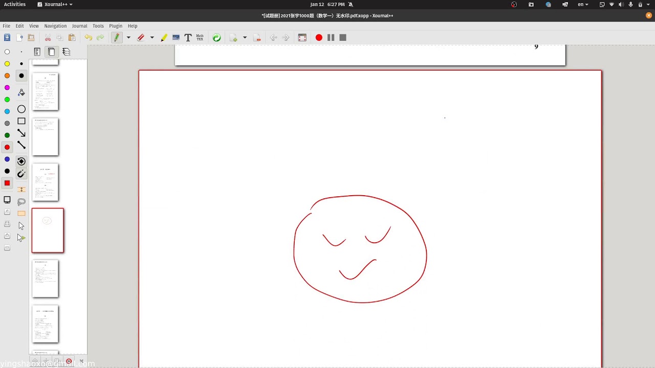Open the File menu
The width and height of the screenshot is (655, 368).
coord(7,26)
